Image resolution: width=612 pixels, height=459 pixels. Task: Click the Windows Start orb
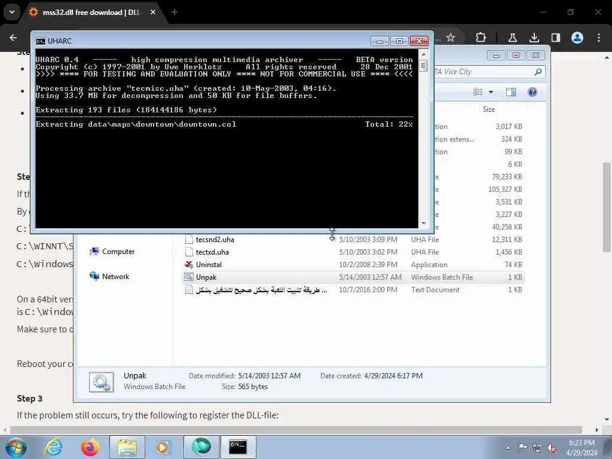tap(16, 447)
